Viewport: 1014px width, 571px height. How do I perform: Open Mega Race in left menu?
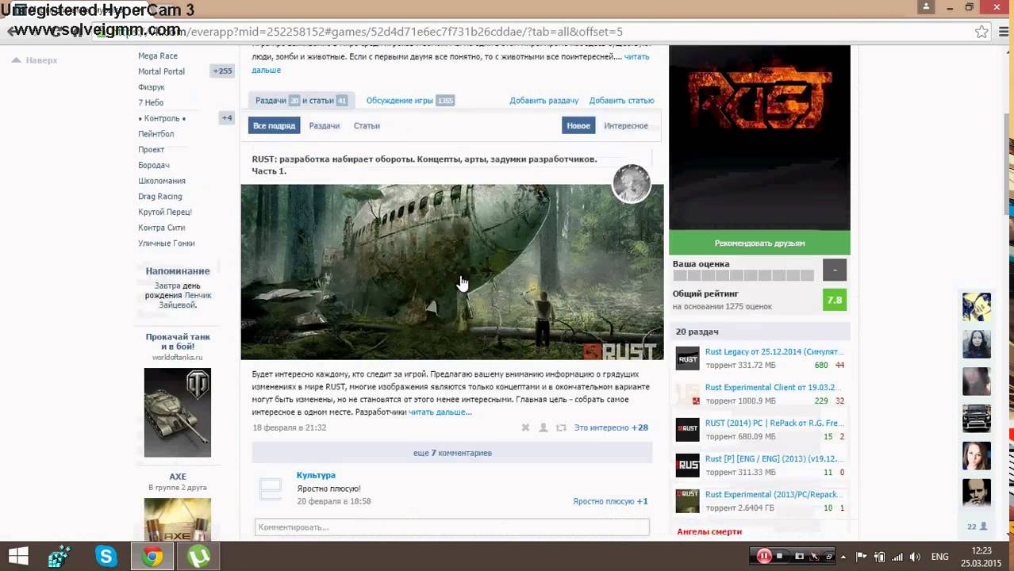(158, 56)
